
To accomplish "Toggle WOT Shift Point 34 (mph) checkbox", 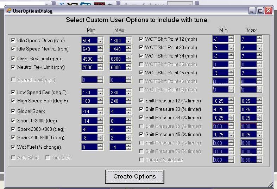I will pos(141,56).
